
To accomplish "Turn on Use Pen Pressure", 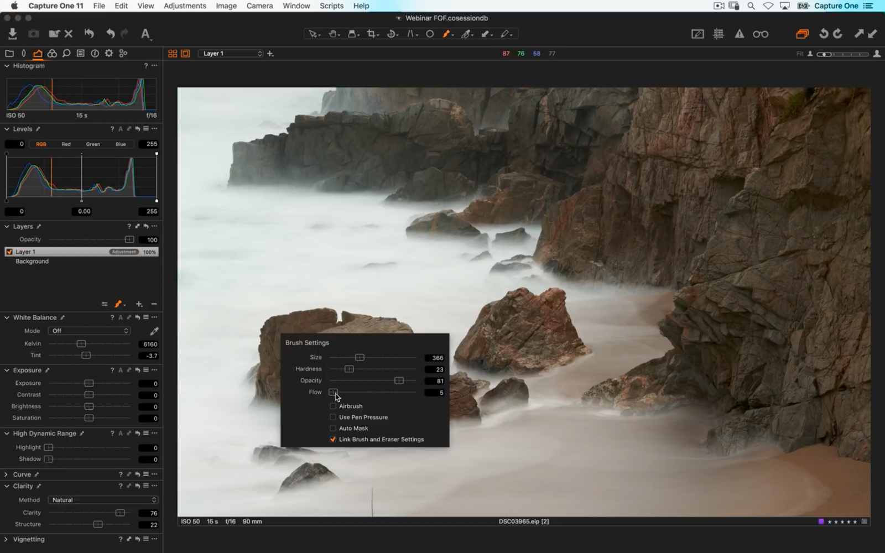I will [332, 417].
